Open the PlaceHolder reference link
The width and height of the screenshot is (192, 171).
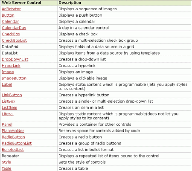coord(13,130)
